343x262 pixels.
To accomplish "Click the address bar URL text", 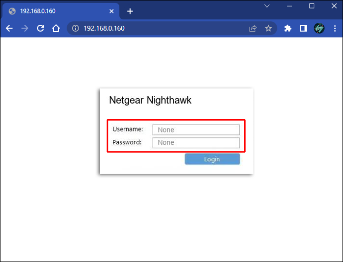I will 104,28.
